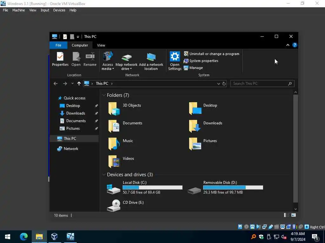Click pinned Downloads in Quick access
Viewport: 325px width, 243px height.
[x=76, y=113]
